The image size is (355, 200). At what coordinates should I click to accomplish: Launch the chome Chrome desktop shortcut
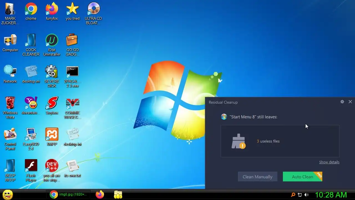point(31,12)
